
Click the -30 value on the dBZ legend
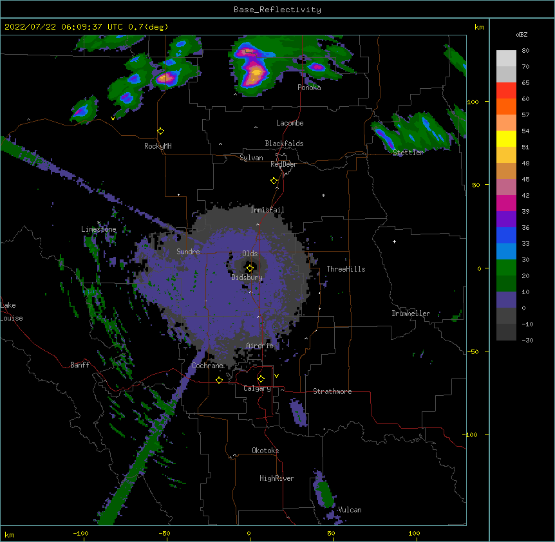click(527, 341)
